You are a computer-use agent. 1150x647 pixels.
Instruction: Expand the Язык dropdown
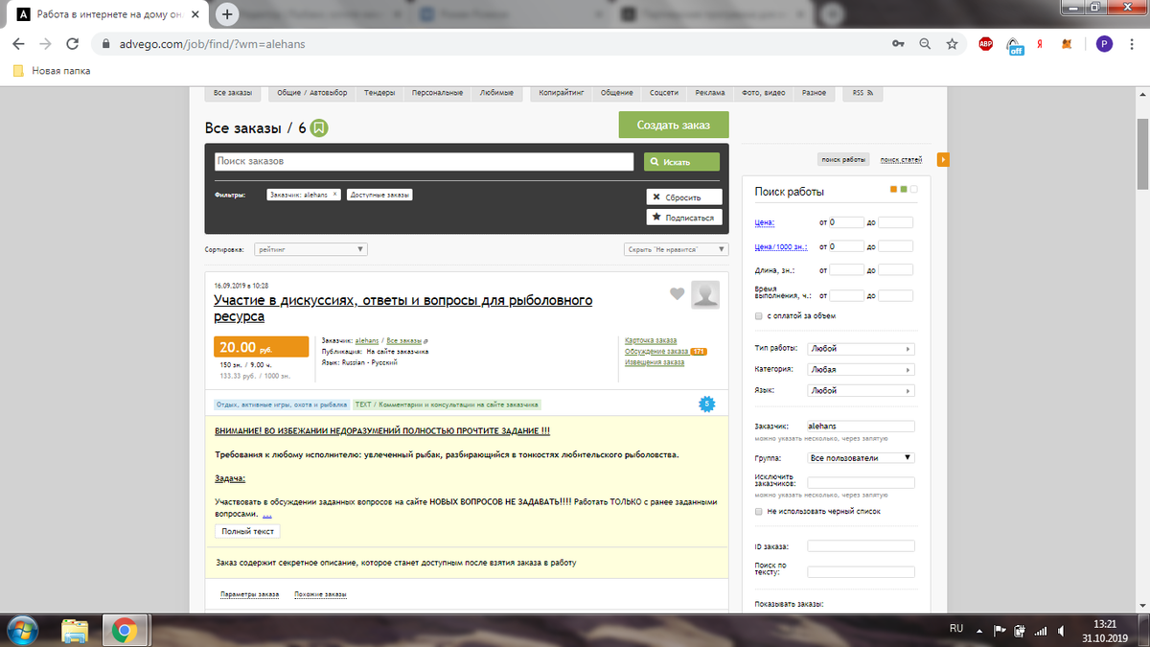click(862, 391)
